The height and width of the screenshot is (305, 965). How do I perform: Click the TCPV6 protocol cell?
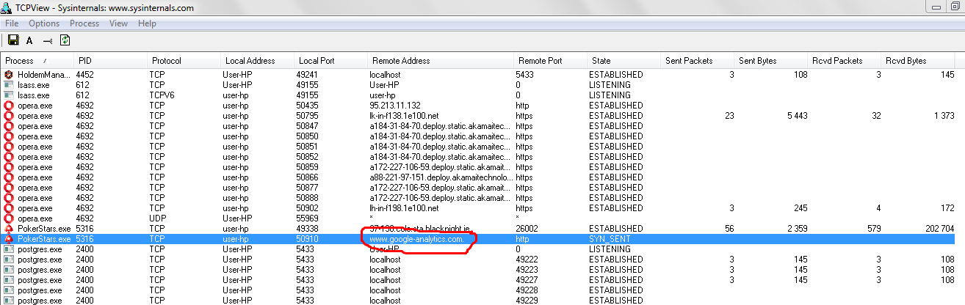pos(162,95)
